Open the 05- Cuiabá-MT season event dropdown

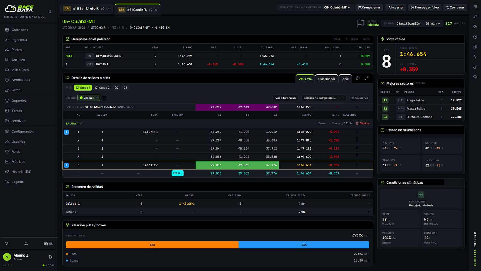click(x=337, y=8)
